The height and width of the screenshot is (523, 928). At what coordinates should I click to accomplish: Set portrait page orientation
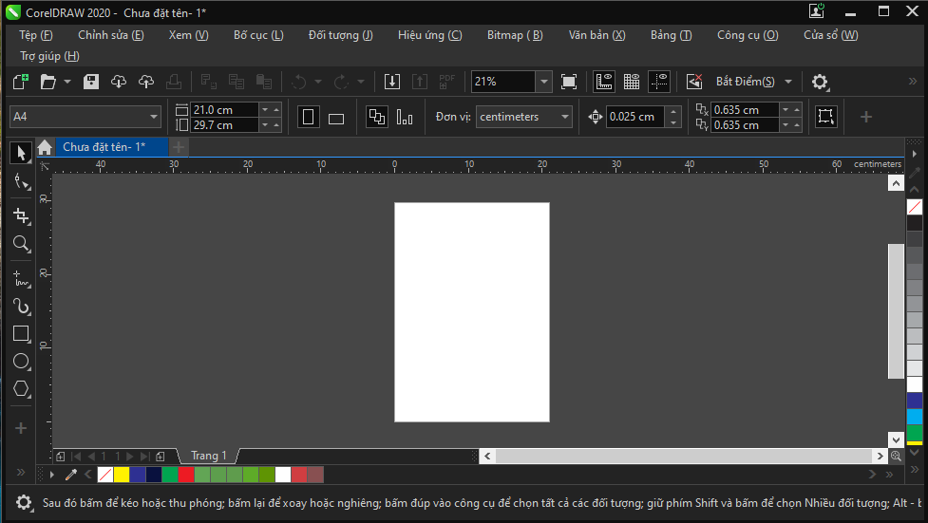pyautogui.click(x=309, y=117)
